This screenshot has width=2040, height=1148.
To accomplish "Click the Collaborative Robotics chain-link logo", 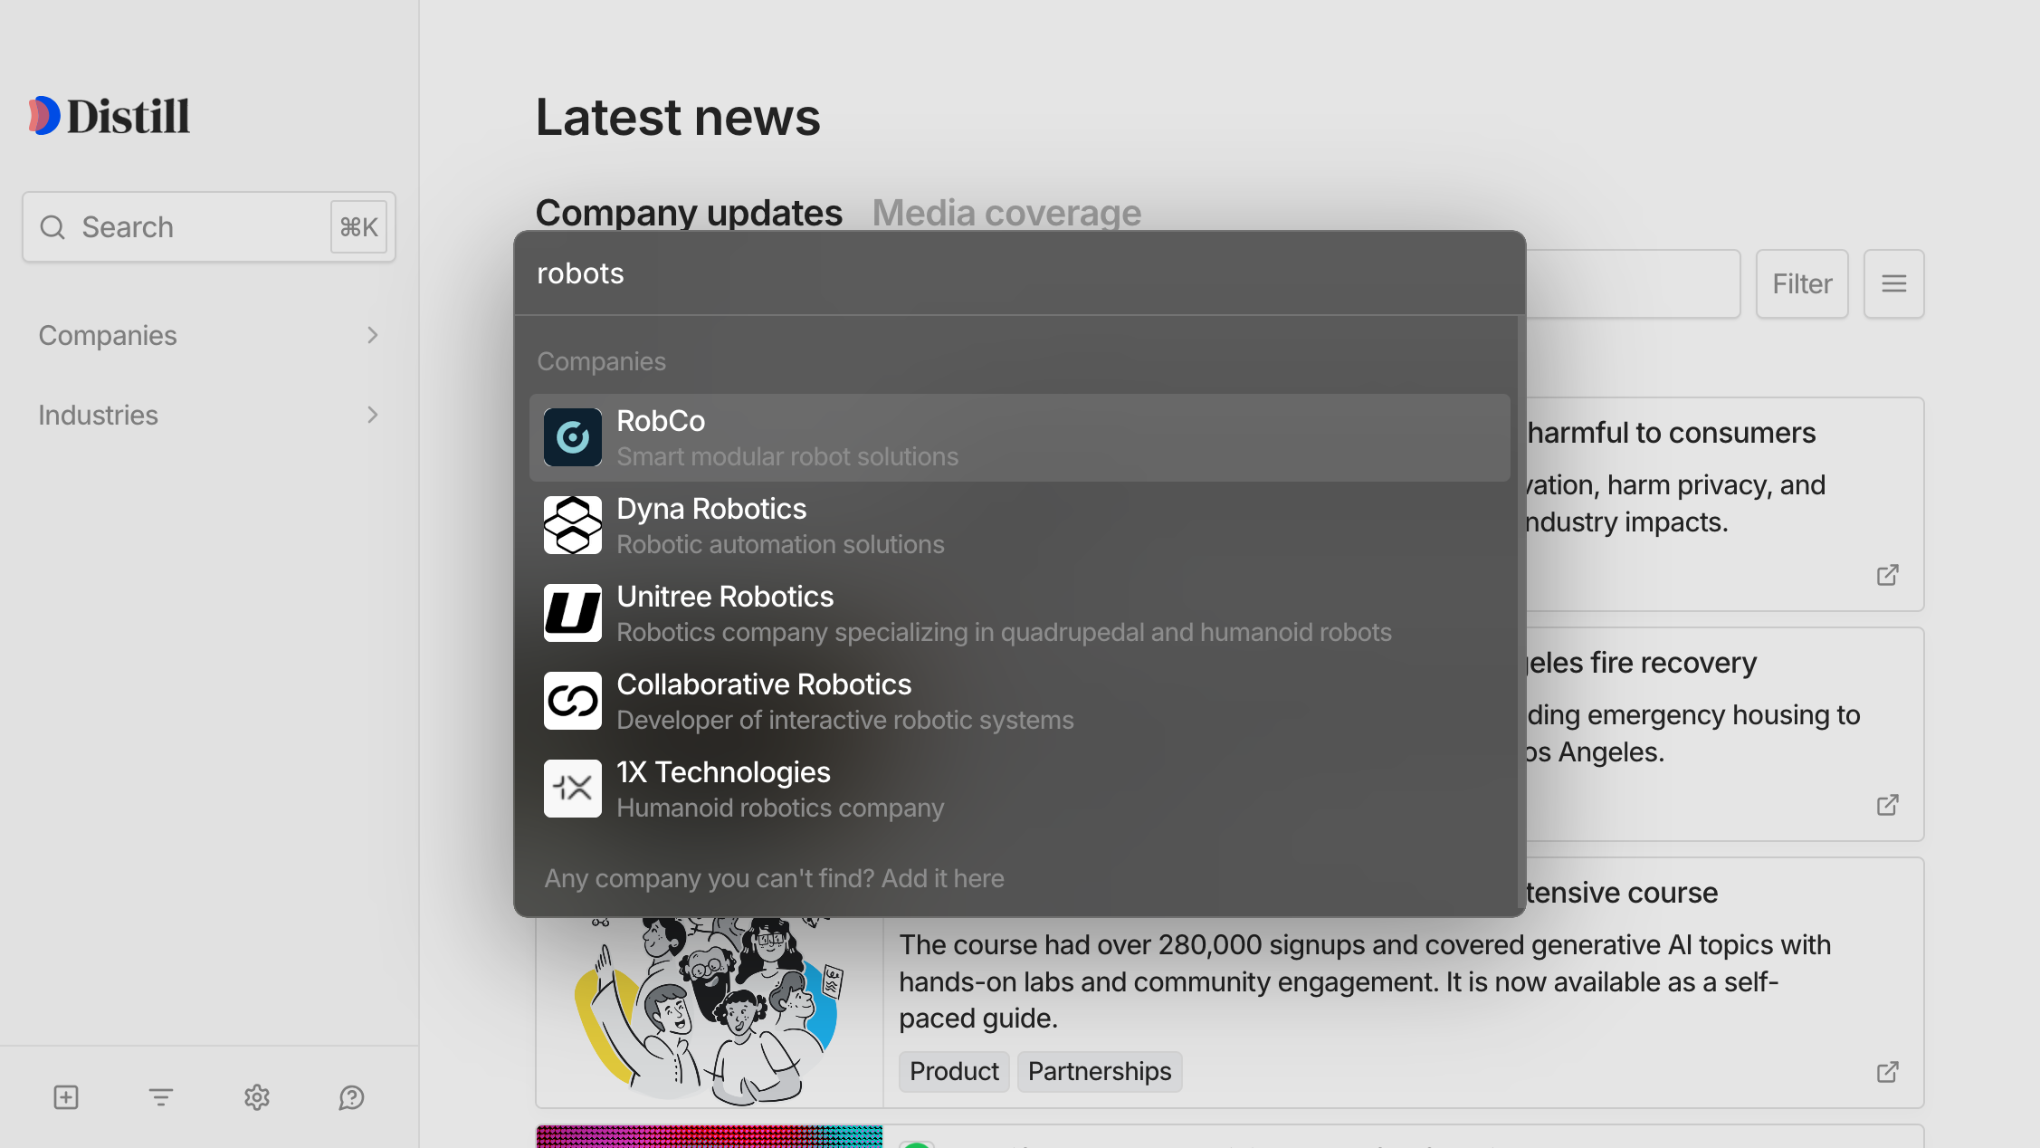I will coord(572,701).
